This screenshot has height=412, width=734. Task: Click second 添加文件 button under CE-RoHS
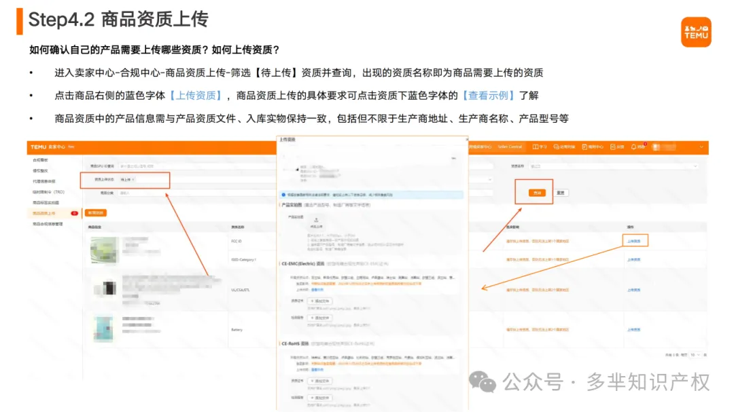(320, 398)
